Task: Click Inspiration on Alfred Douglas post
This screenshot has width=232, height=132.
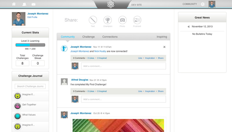Action: pyautogui.click(x=150, y=91)
